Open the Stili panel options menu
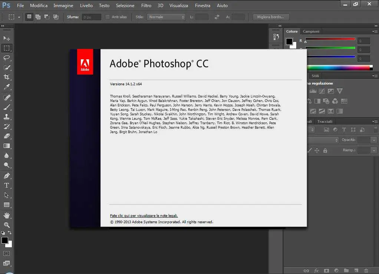Image resolution: width=379 pixels, height=274 pixels. click(375, 76)
